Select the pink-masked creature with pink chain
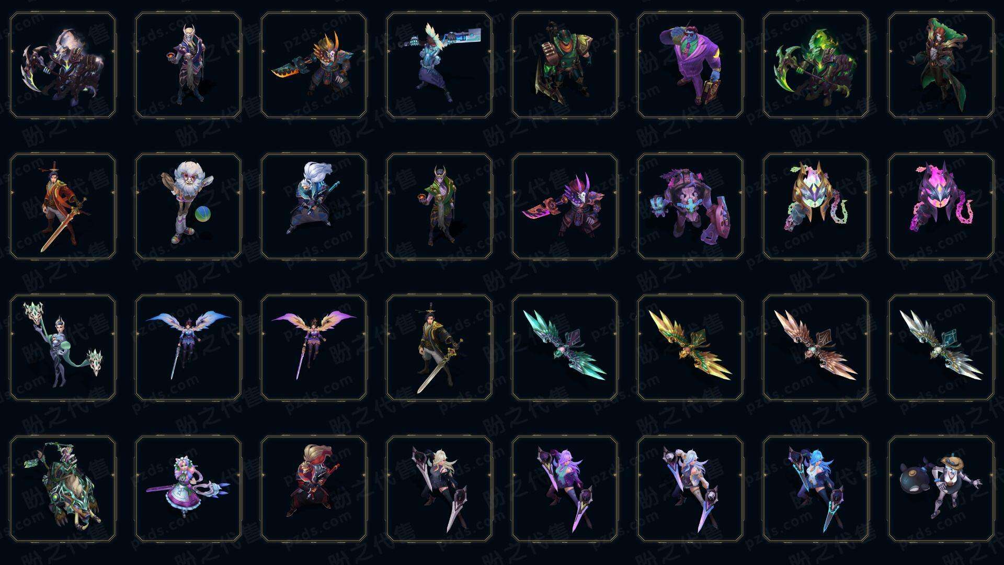 tap(941, 207)
